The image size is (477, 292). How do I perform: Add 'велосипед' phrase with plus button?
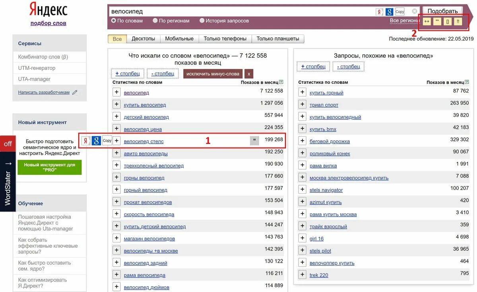tap(116, 92)
